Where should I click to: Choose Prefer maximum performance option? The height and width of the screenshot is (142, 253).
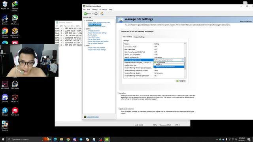tap(169, 67)
